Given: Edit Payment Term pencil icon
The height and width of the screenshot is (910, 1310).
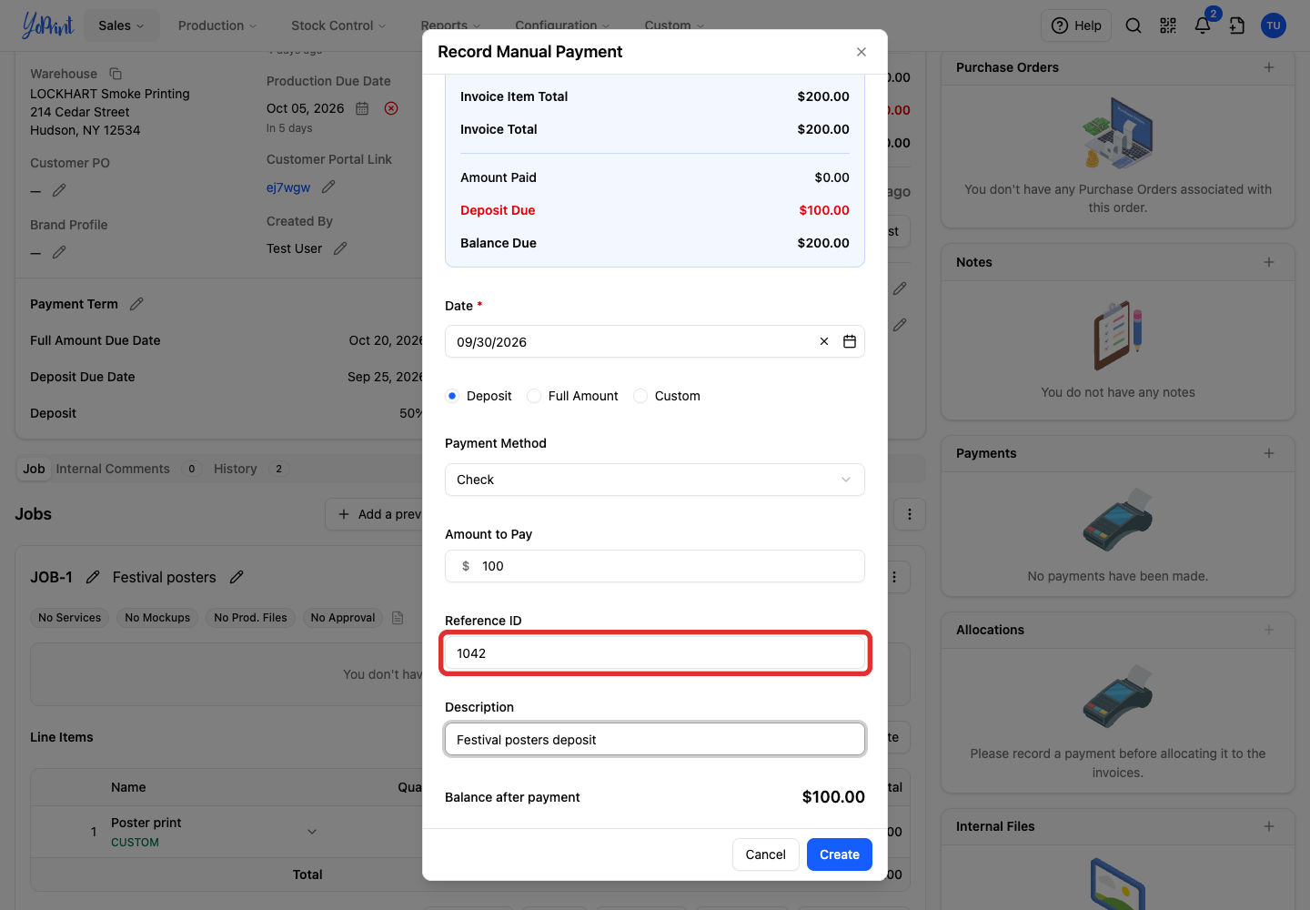Looking at the screenshot, I should coord(136,304).
